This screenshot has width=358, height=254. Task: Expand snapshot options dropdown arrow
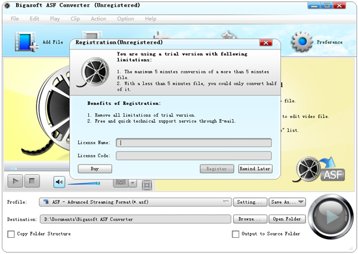coord(132,183)
